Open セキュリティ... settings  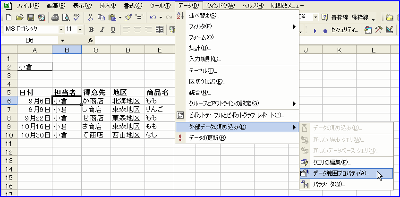click(344, 30)
